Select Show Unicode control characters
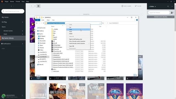The height and width of the screenshot is (99, 176). click(x=78, y=41)
